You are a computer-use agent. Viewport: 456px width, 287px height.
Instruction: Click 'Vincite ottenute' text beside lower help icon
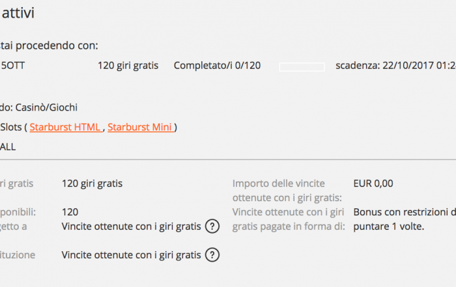pos(131,255)
